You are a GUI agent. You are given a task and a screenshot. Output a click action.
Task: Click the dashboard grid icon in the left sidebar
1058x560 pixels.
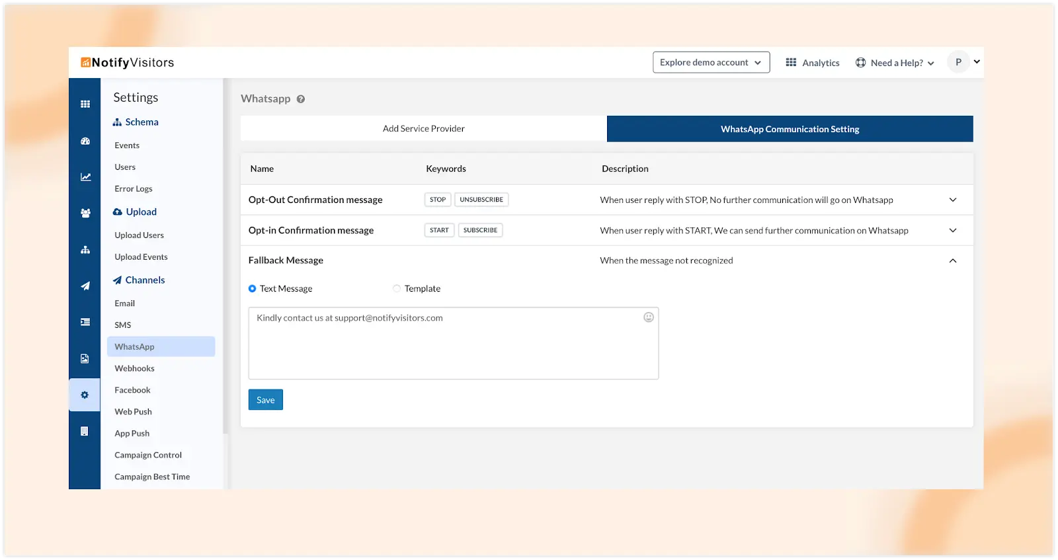(85, 104)
